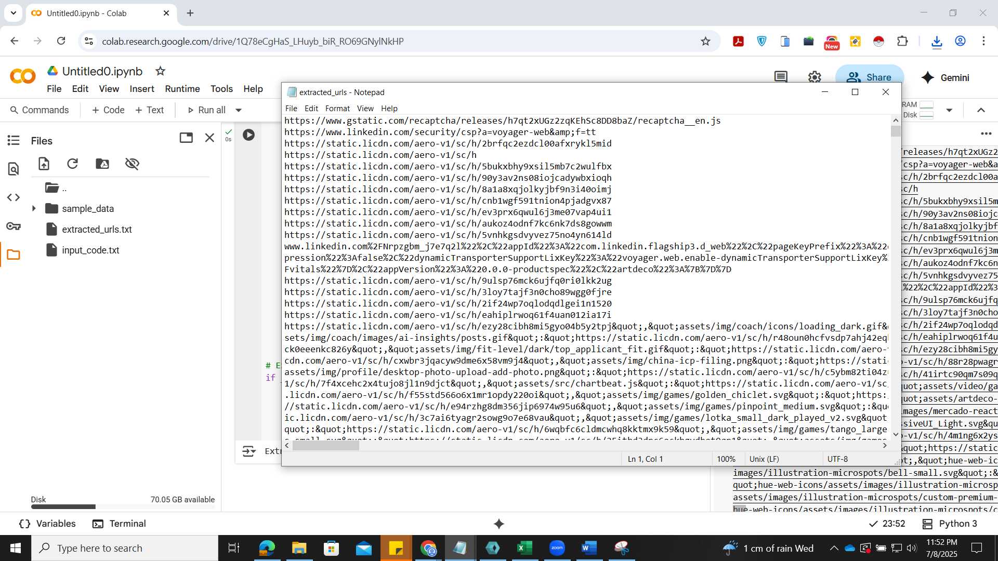Click Run all button
This screenshot has height=561, width=998.
pos(206,110)
